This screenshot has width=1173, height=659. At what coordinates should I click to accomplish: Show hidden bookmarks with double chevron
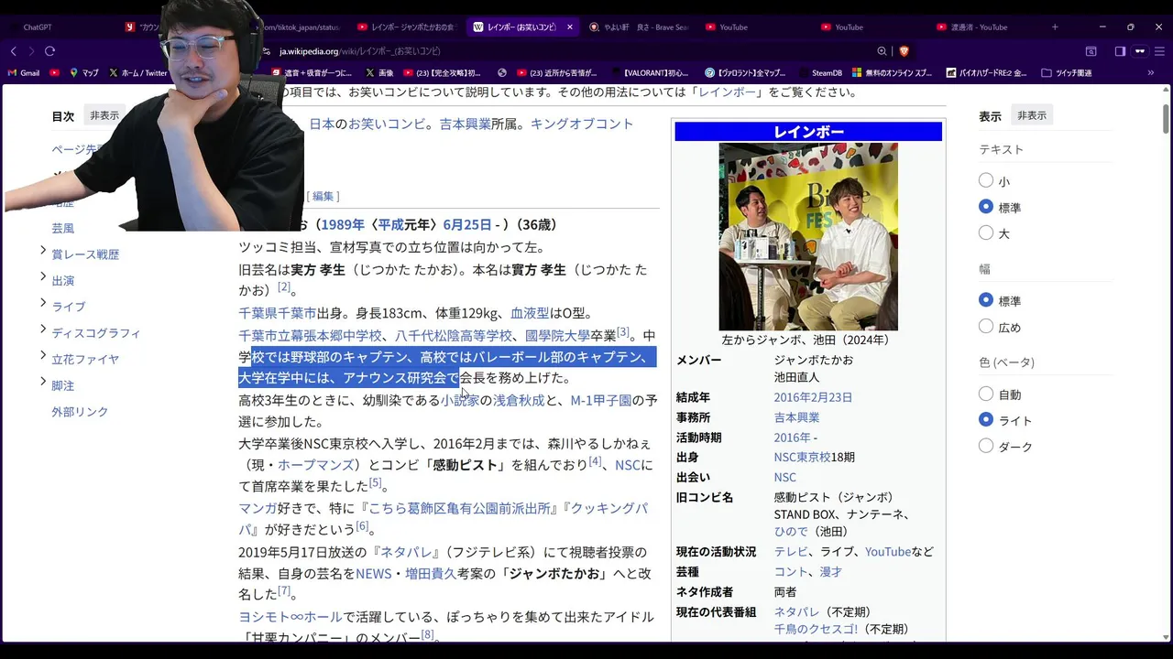pyautogui.click(x=1151, y=72)
